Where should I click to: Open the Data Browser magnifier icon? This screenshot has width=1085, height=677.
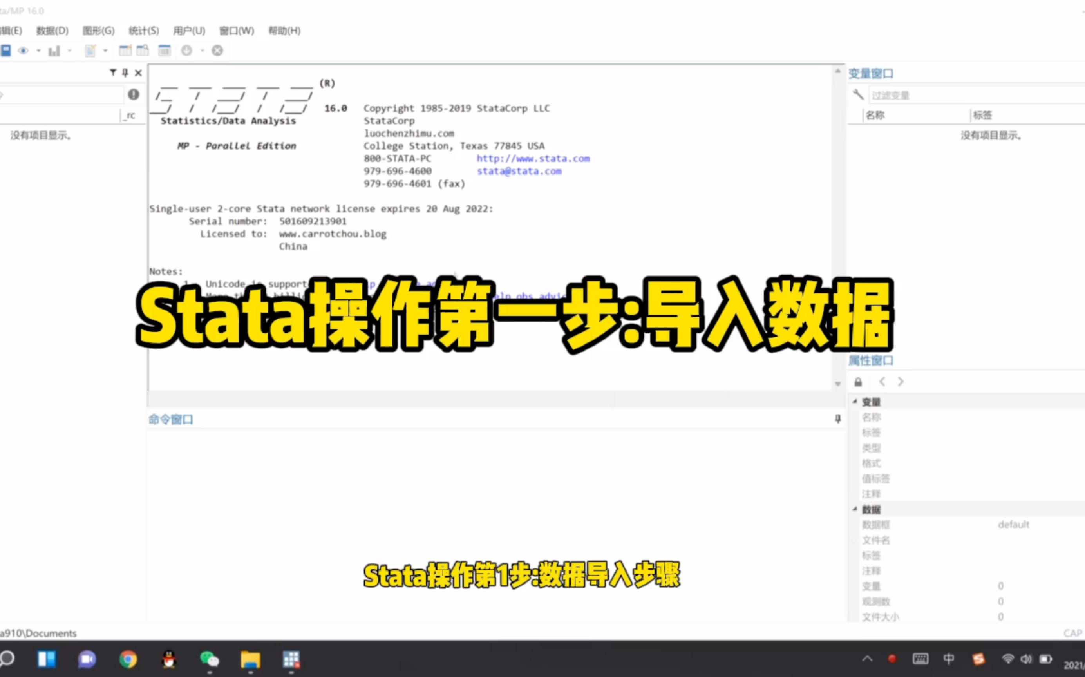(x=142, y=50)
